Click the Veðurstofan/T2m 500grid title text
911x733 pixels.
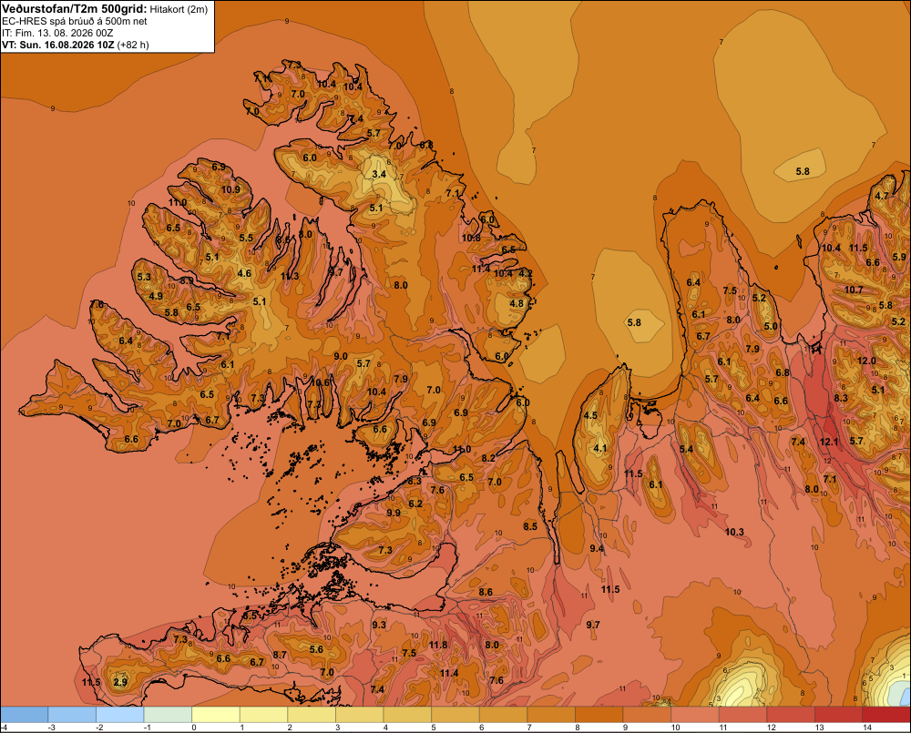click(x=74, y=9)
